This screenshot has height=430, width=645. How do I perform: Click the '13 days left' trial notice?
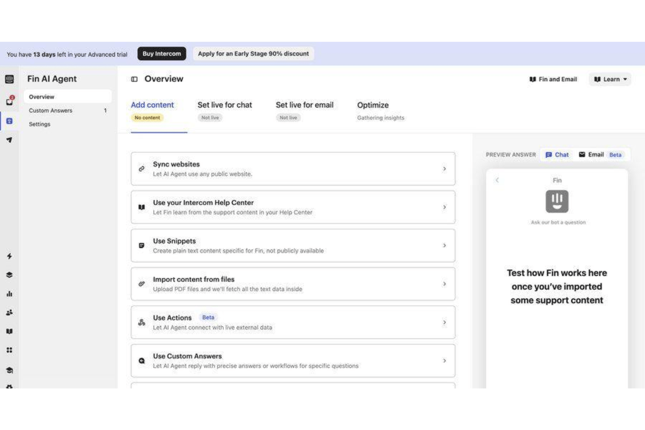click(x=67, y=54)
